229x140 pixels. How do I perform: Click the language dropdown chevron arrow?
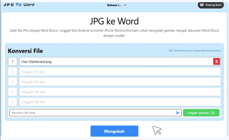(125, 5)
